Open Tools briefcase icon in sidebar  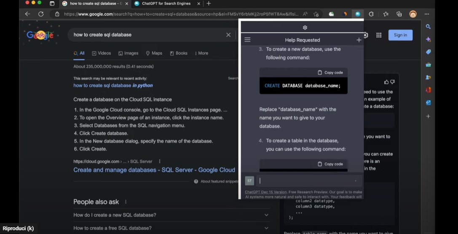coord(428,65)
